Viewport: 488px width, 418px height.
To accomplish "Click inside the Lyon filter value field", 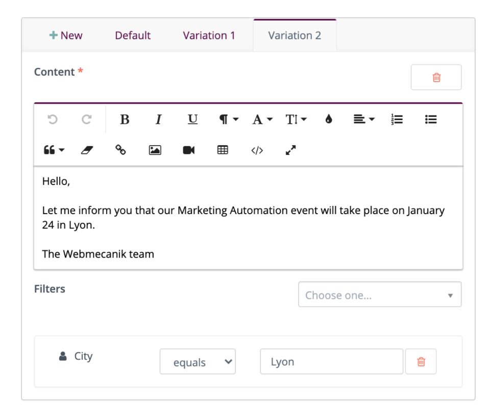I will click(x=331, y=361).
